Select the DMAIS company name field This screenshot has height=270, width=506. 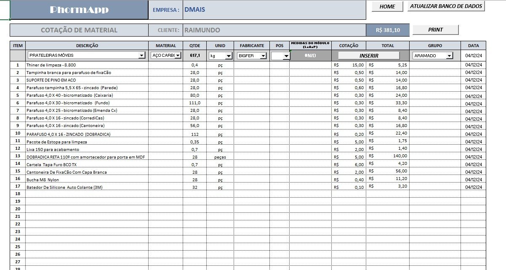(274, 10)
